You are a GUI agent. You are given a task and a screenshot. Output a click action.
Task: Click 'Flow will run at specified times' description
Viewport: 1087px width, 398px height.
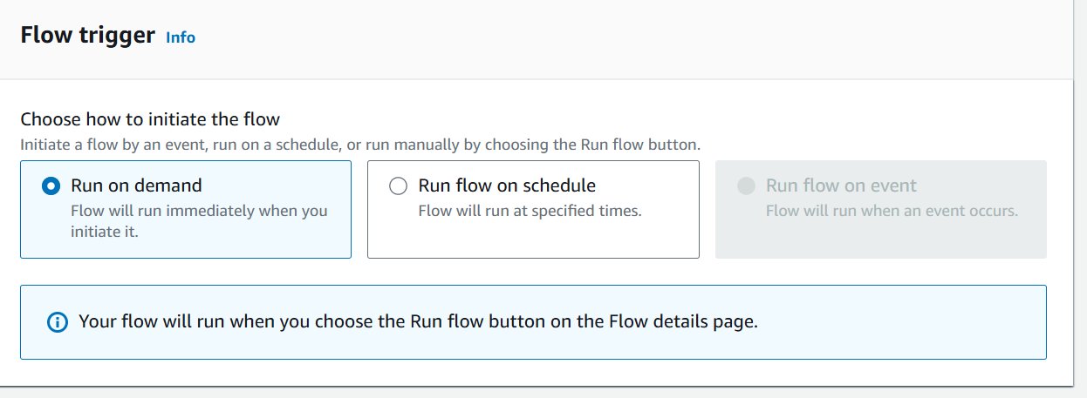pos(530,211)
